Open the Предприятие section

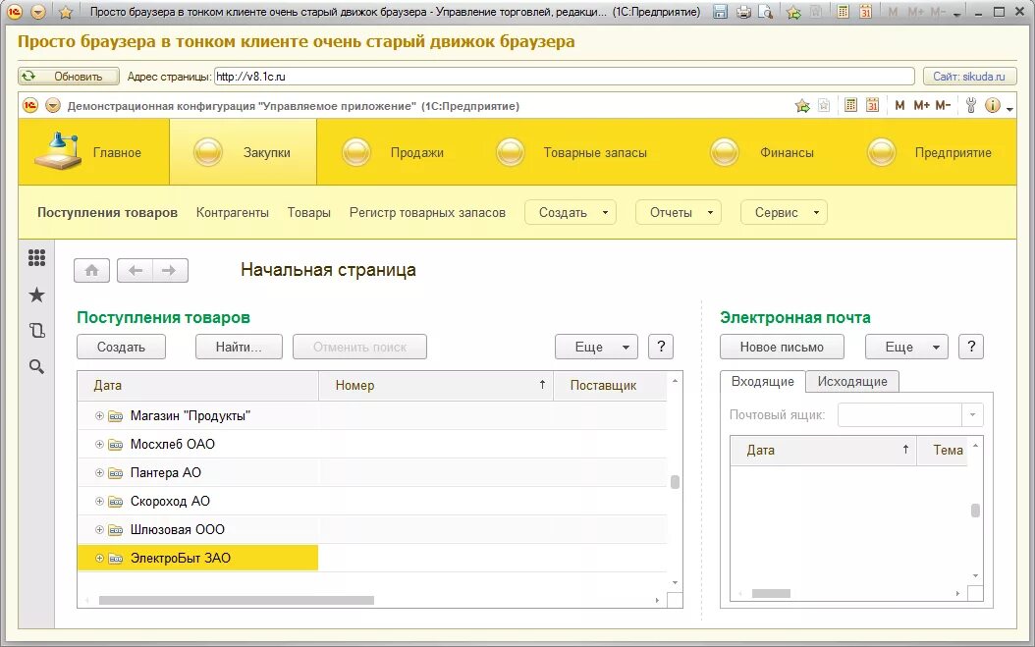[x=931, y=152]
